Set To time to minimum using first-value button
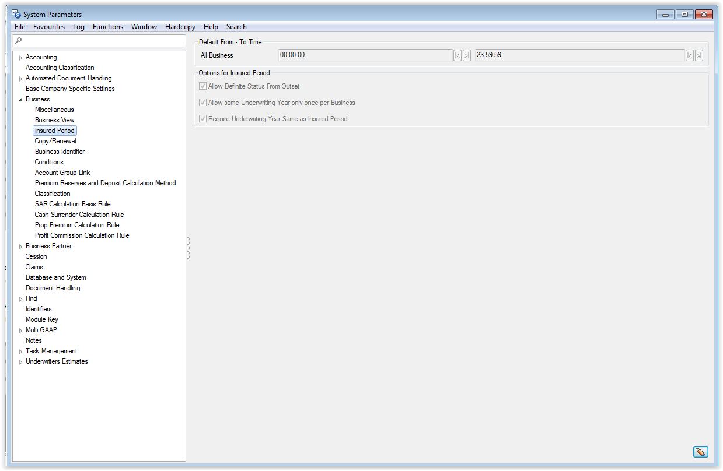723x471 pixels. 690,55
